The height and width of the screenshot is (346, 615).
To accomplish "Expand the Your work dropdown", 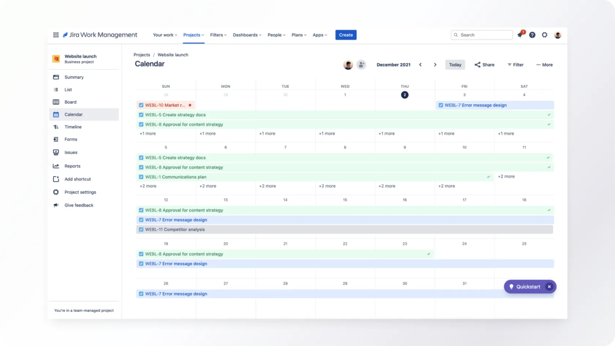I will click(x=165, y=35).
